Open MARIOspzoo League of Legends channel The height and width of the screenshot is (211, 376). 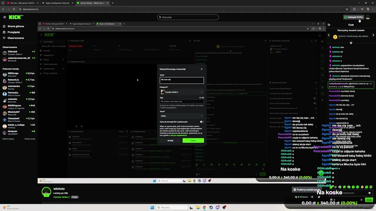pyautogui.click(x=19, y=107)
